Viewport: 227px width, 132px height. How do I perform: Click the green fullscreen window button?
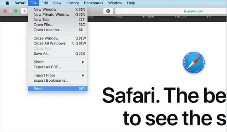point(16,11)
